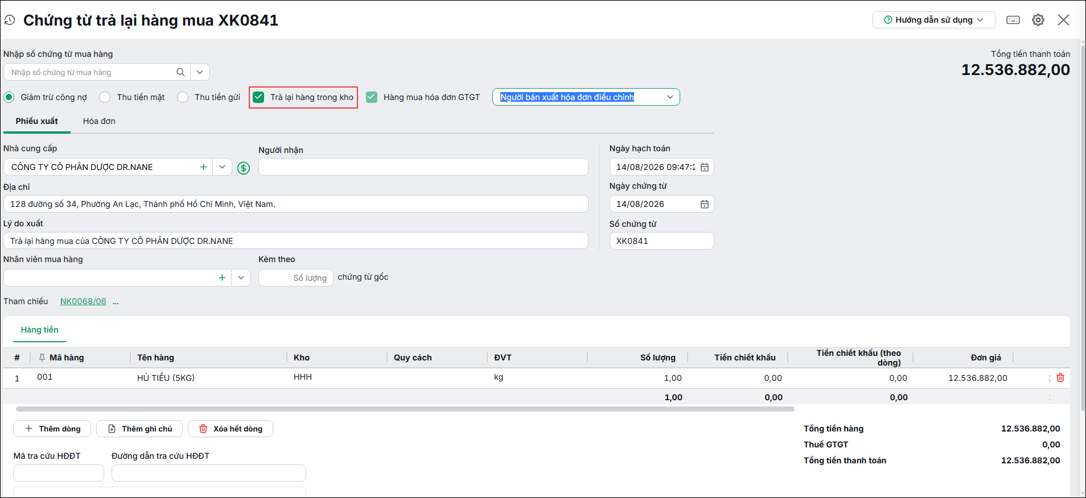
Task: Click Thêm dòng button
Action: pos(52,429)
